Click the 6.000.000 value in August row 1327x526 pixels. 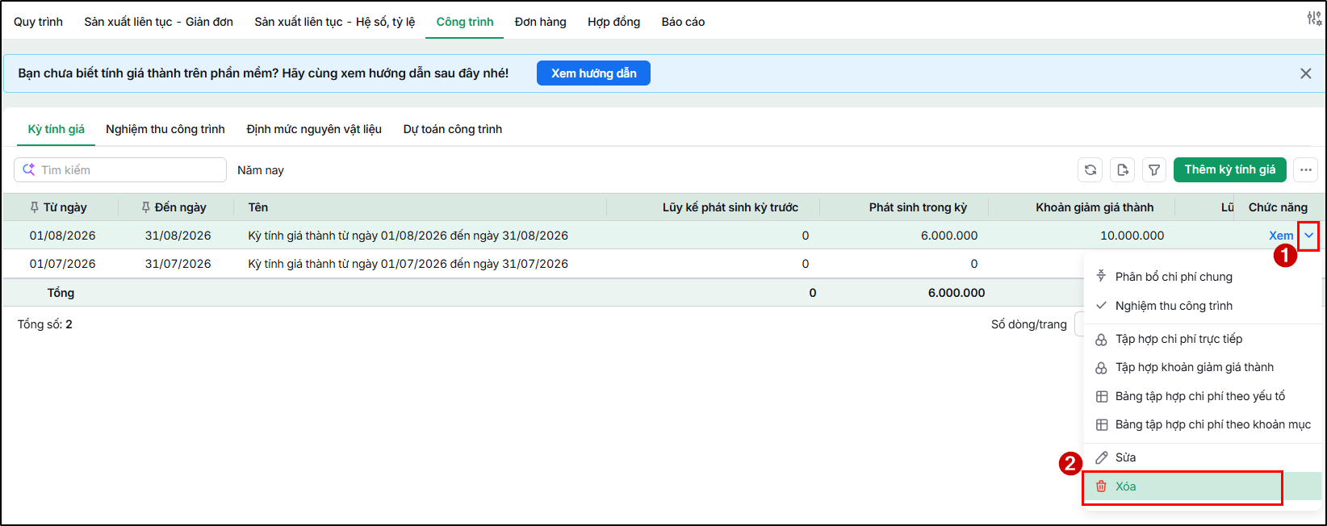949,236
